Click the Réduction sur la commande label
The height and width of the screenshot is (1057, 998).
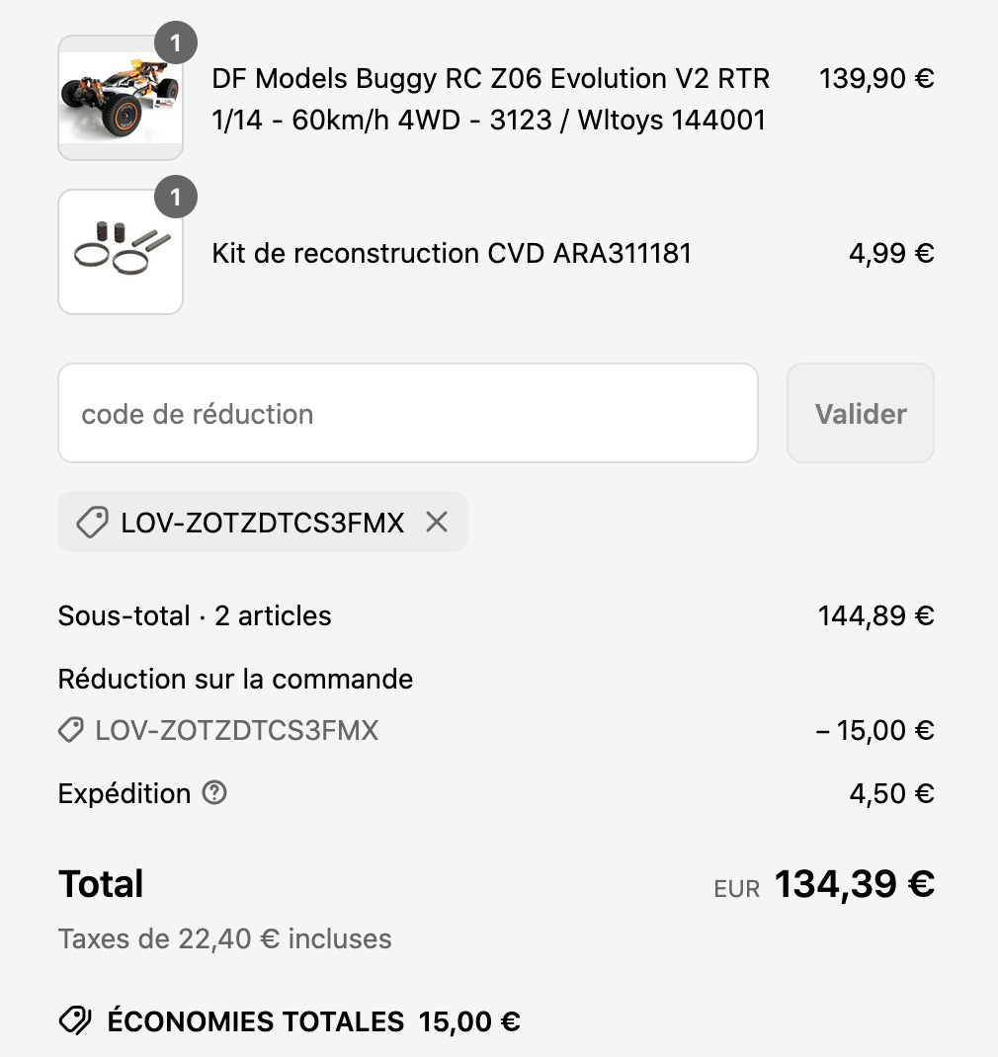235,680
